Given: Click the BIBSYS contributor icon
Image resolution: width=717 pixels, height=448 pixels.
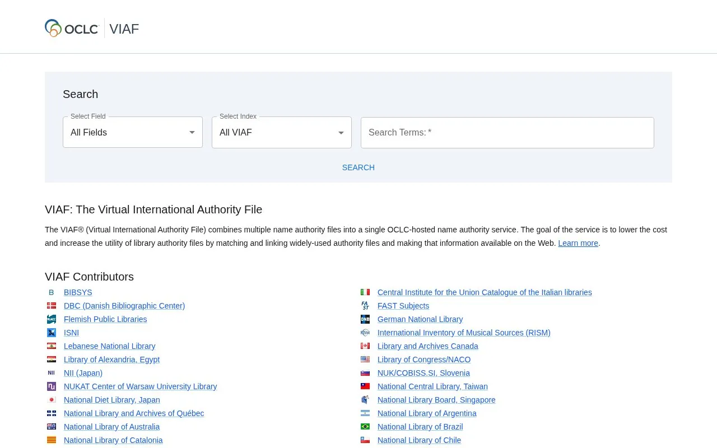Looking at the screenshot, I should 52,292.
